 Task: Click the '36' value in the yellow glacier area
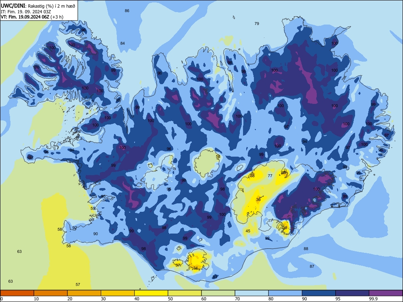[x=259, y=200]
